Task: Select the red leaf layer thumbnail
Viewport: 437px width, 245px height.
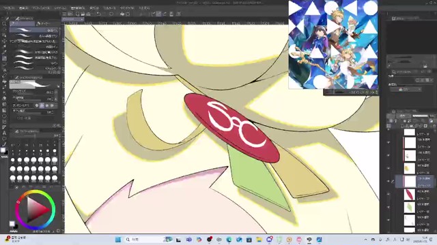Action: pyautogui.click(x=410, y=195)
